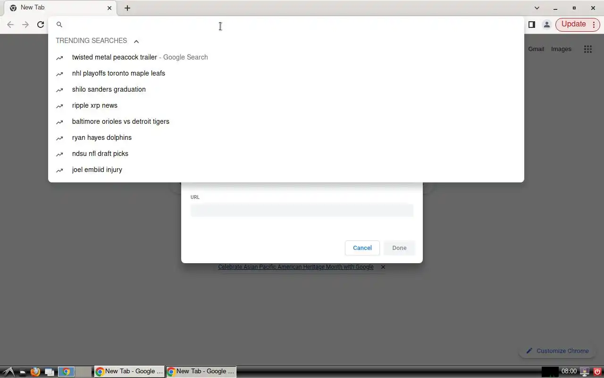Select 'twisted metal peacock trailer' suggestion
The height and width of the screenshot is (378, 604).
tap(286, 57)
